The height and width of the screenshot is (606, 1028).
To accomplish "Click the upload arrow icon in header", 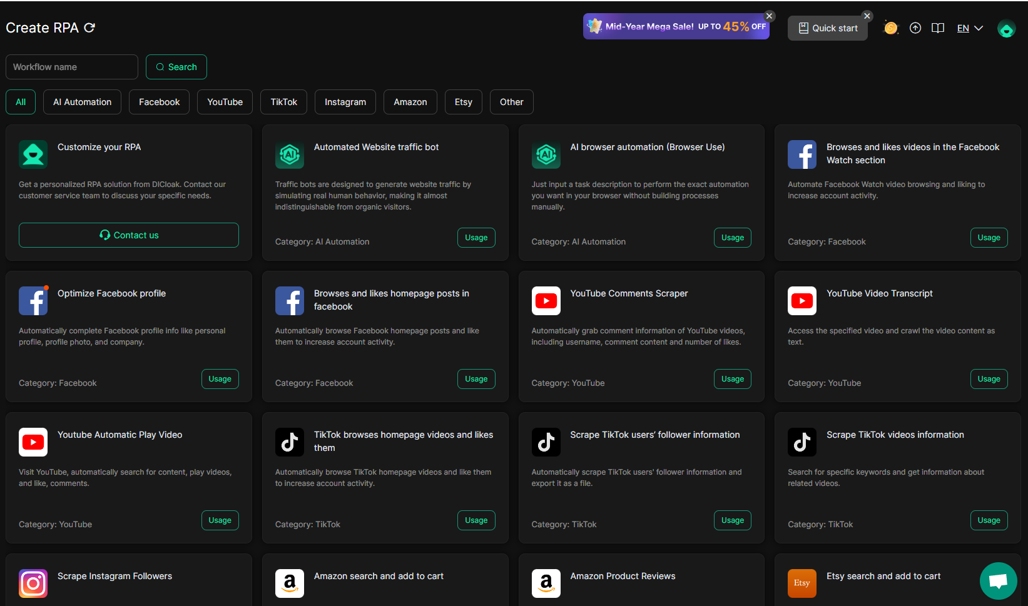I will 915,28.
